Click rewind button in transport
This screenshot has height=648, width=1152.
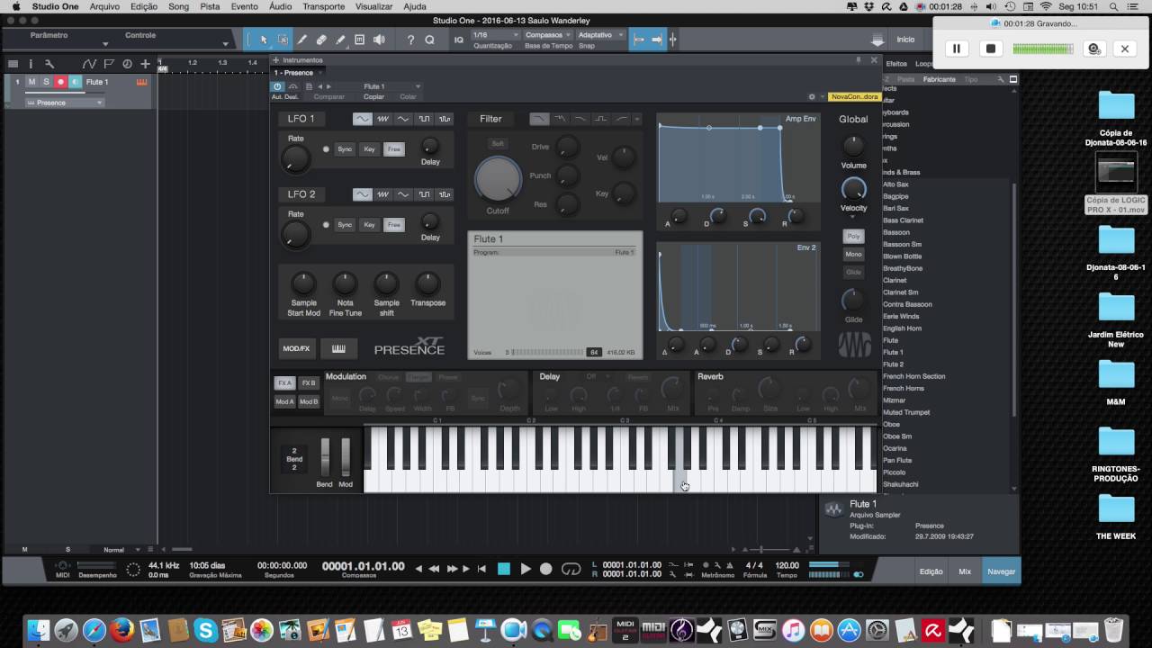click(x=434, y=569)
